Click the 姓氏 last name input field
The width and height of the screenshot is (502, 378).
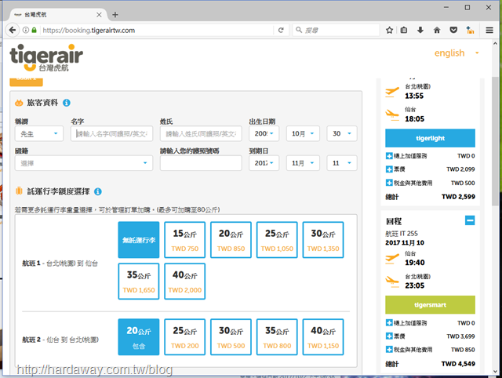(x=201, y=133)
